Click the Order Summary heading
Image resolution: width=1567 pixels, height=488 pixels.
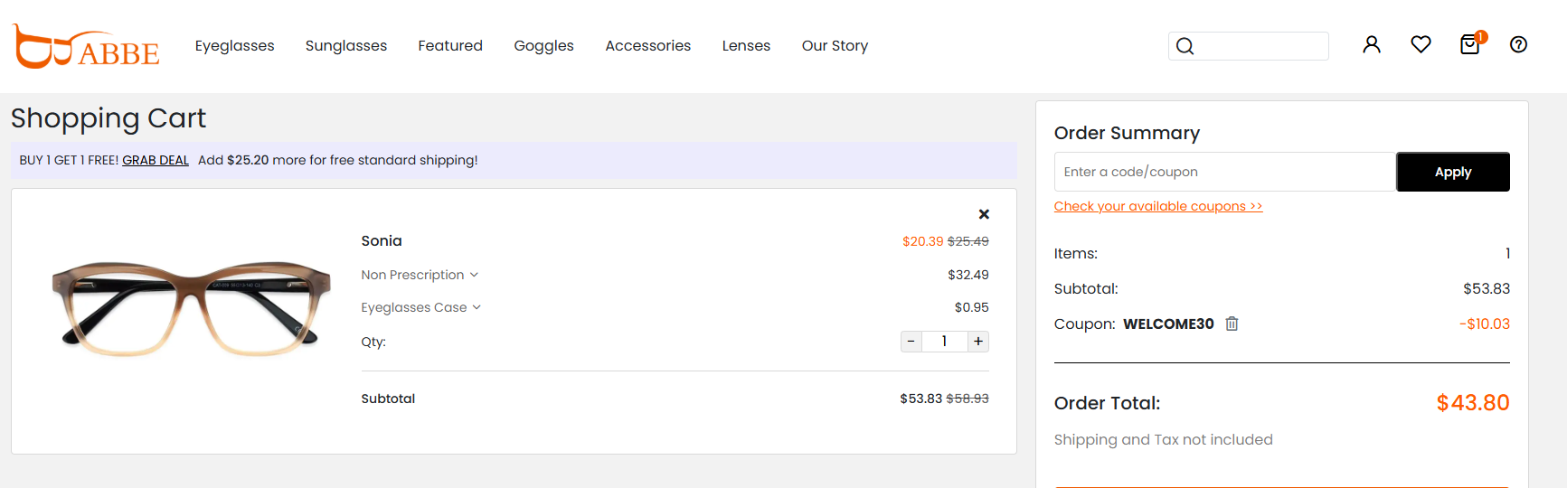(1127, 133)
